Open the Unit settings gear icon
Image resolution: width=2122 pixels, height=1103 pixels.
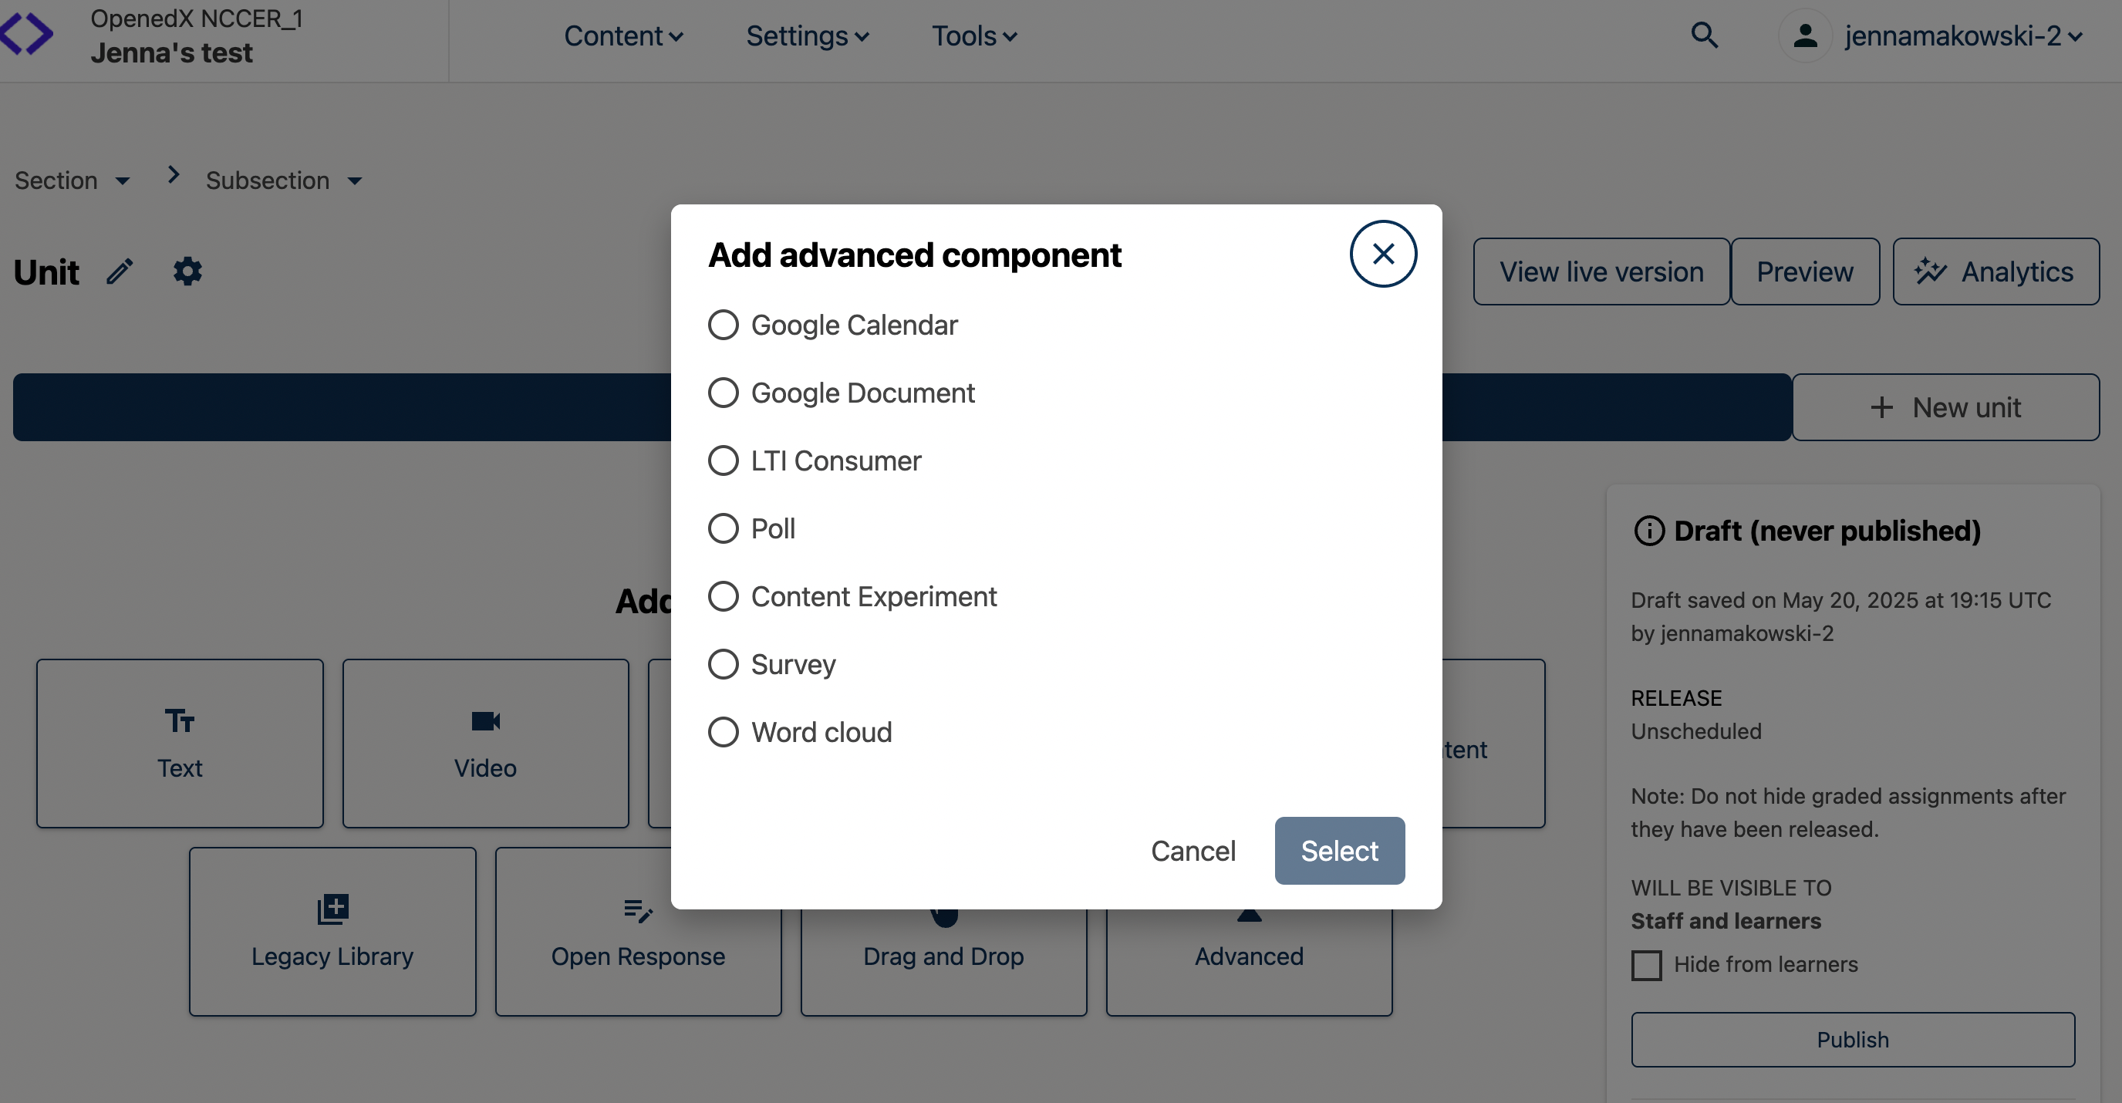[187, 271]
